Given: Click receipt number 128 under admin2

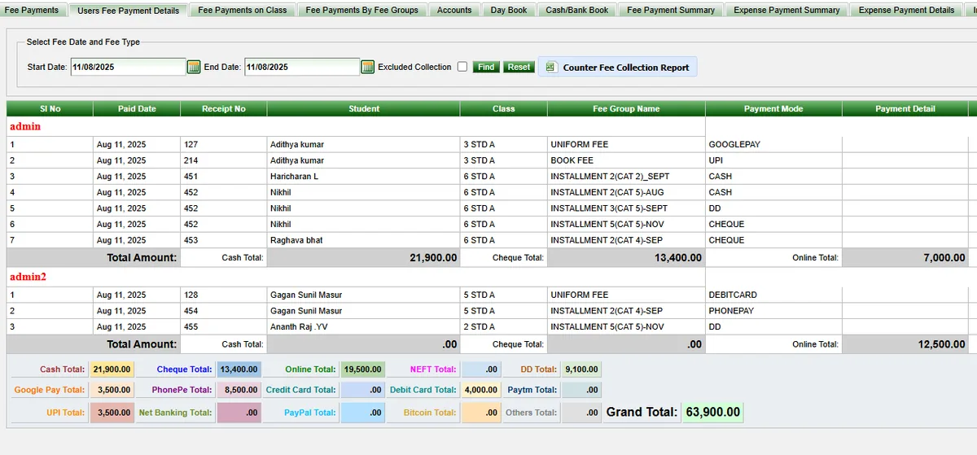Looking at the screenshot, I should click(x=224, y=295).
